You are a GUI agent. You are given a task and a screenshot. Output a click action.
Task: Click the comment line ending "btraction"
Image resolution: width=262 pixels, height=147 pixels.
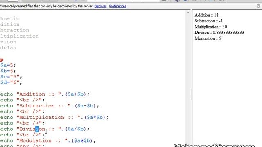tap(15, 30)
